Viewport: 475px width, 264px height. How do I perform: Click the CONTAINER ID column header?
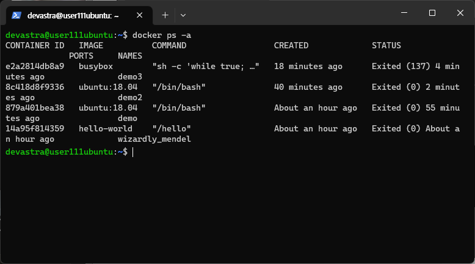(35, 45)
